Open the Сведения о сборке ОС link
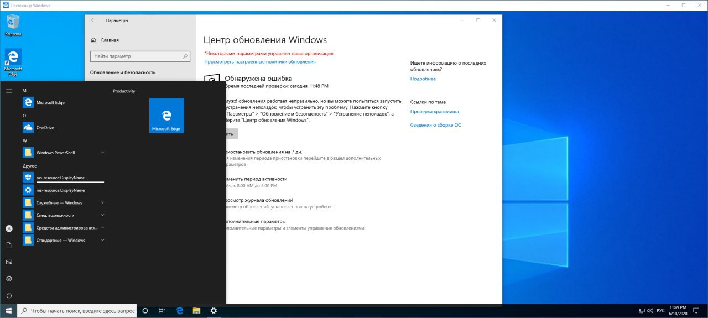 coord(436,125)
